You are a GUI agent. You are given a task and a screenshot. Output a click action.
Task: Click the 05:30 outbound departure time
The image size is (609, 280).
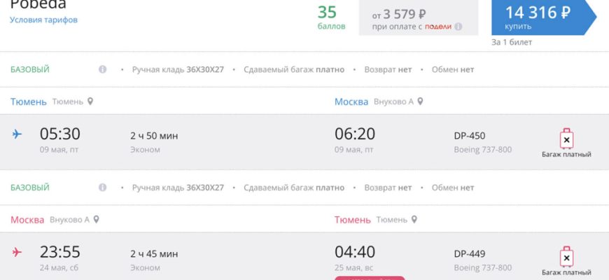point(59,134)
